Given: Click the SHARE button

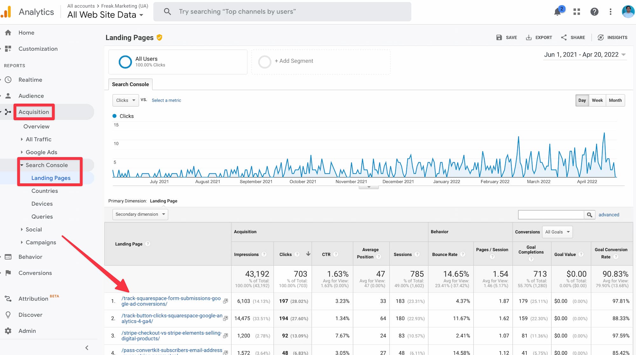Looking at the screenshot, I should (x=573, y=37).
